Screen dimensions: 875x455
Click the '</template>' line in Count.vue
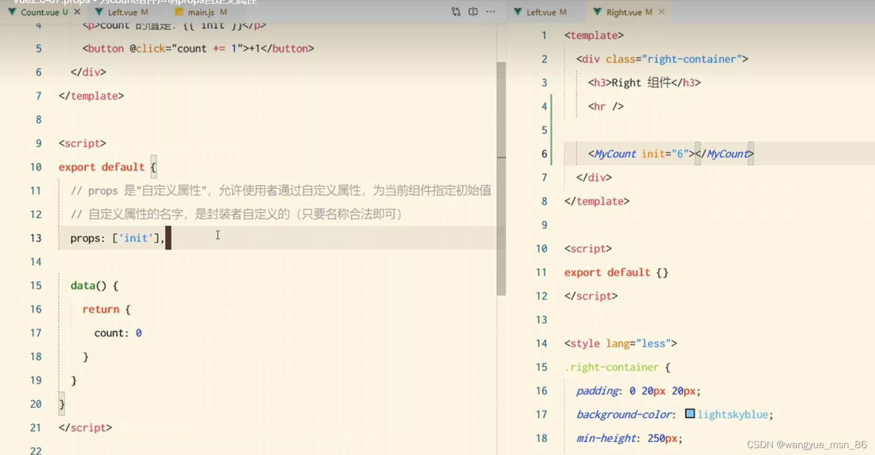click(x=91, y=96)
